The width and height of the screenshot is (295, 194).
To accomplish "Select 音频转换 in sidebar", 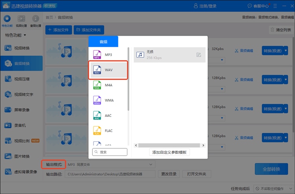I will coord(22,64).
